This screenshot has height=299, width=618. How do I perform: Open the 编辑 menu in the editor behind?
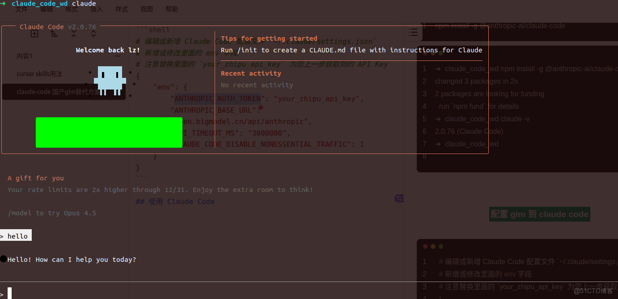point(47,9)
